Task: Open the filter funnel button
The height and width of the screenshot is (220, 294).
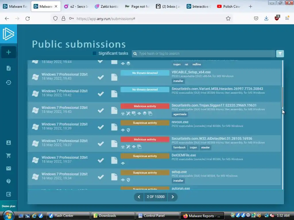Action: 280,54
